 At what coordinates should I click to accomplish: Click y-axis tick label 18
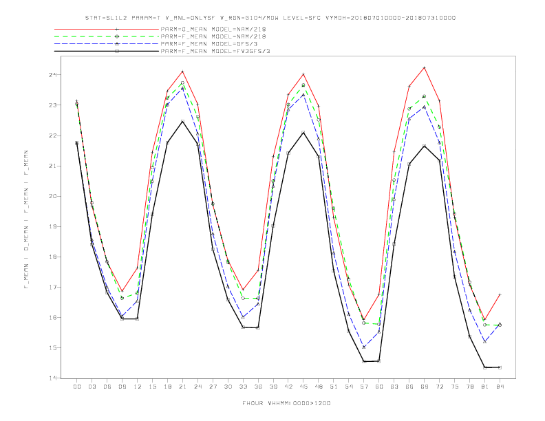[x=53, y=257]
